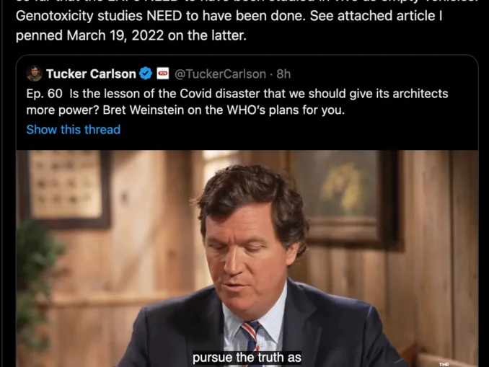Click the THE watermark in video corner

tap(444, 364)
